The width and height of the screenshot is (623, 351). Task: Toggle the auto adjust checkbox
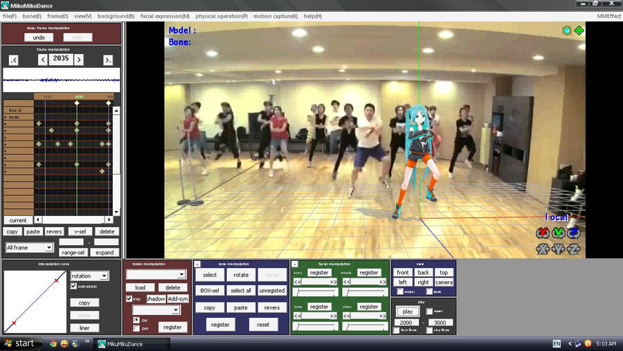pyautogui.click(x=73, y=286)
